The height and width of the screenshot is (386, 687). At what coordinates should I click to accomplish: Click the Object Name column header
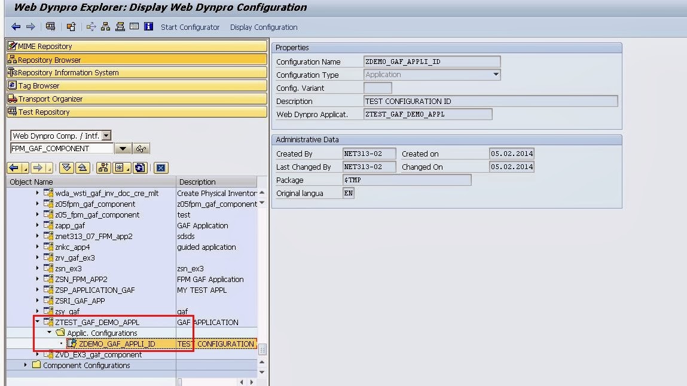[x=91, y=182]
